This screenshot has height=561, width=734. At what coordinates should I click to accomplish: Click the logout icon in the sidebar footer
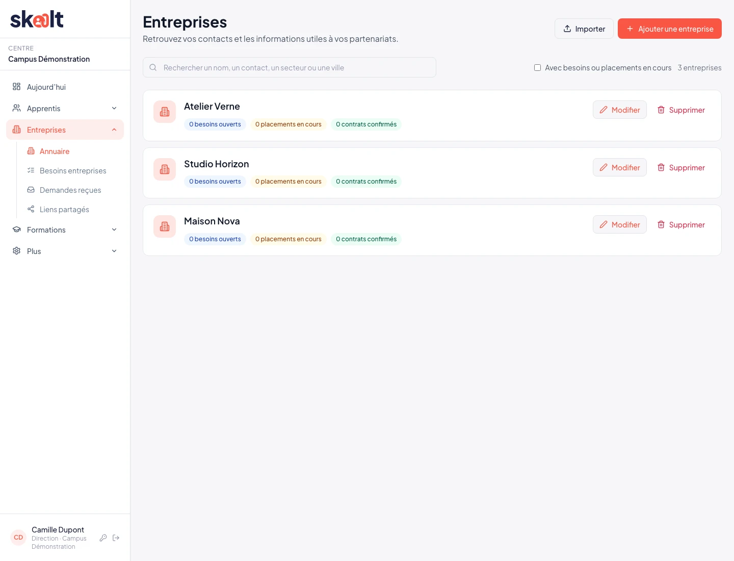pos(116,538)
